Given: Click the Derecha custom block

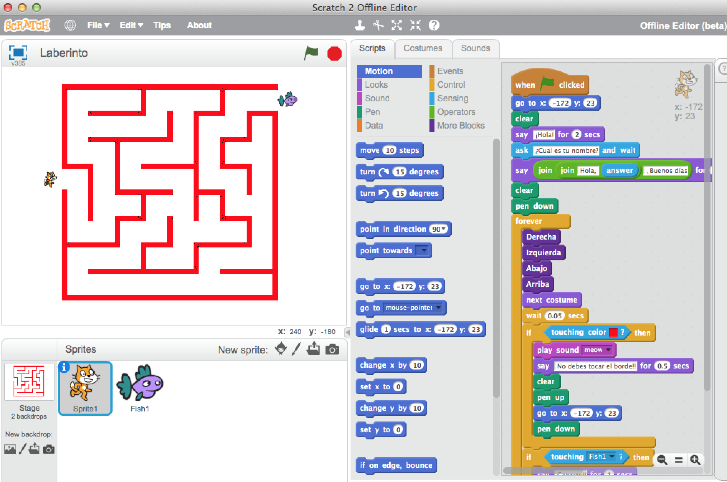Looking at the screenshot, I should click(541, 237).
